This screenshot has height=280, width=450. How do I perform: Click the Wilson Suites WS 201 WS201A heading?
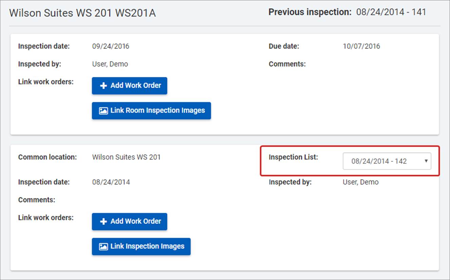click(x=82, y=13)
